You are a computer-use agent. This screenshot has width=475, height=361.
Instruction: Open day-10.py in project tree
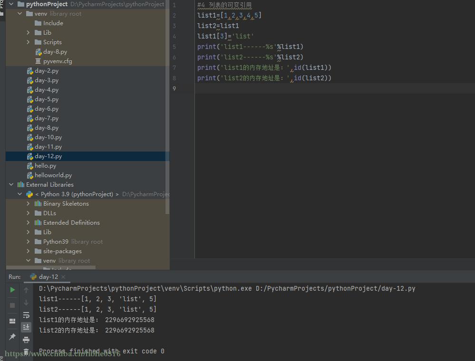[x=48, y=137]
